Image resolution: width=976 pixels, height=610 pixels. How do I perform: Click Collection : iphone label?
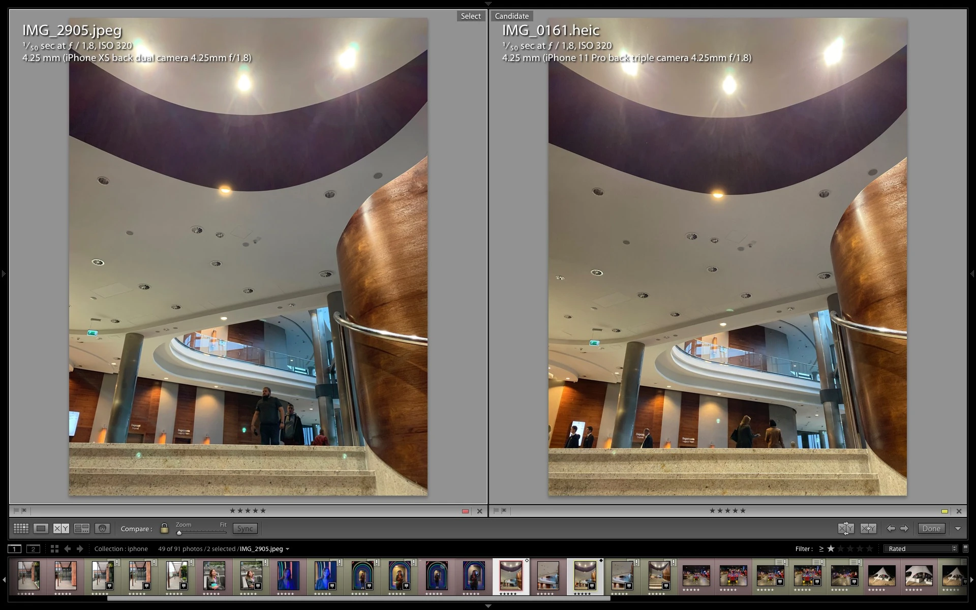pos(121,548)
